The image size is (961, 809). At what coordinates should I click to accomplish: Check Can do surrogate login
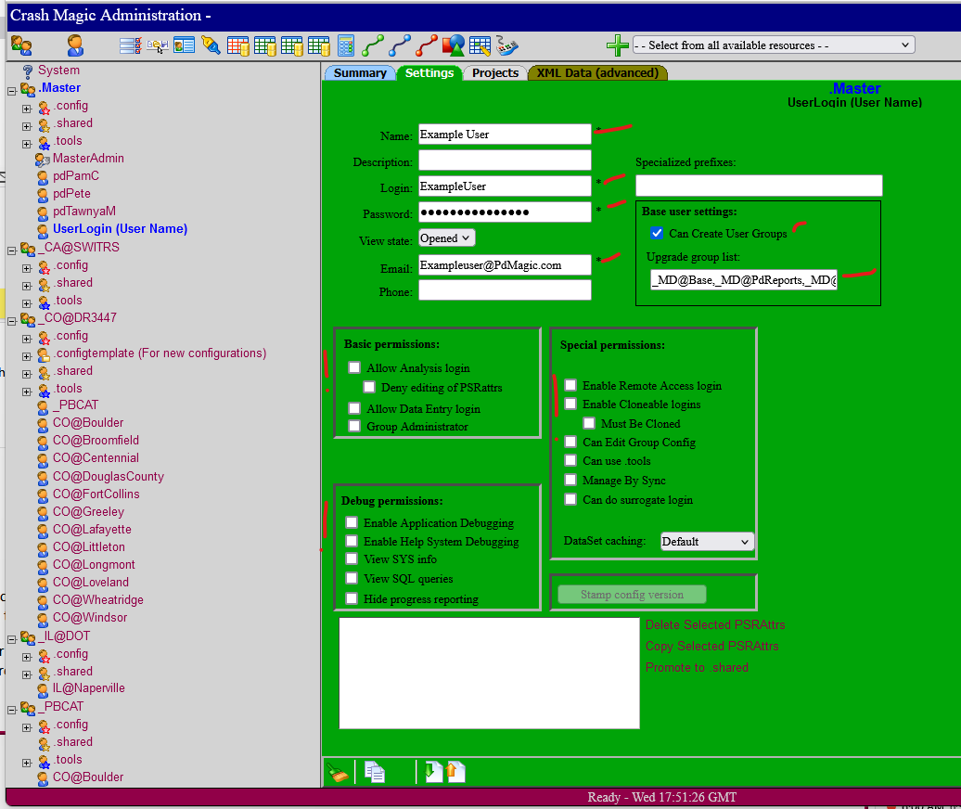tap(570, 499)
